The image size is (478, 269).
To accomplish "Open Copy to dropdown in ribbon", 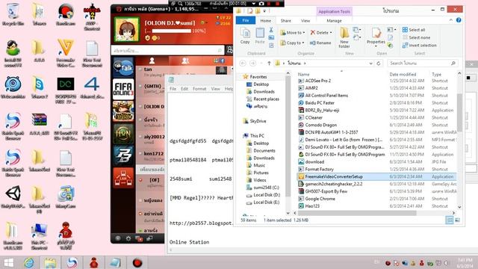I will click(x=292, y=43).
